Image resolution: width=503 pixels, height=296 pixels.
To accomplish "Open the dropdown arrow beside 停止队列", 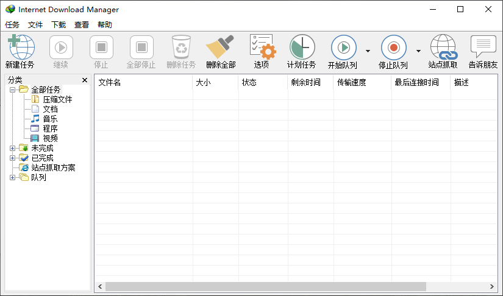I will (x=418, y=51).
